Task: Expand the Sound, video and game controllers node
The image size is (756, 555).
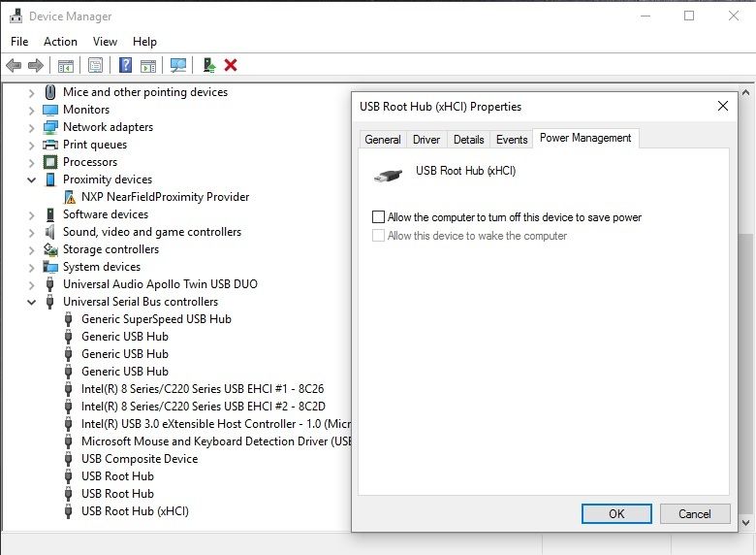Action: [x=32, y=232]
